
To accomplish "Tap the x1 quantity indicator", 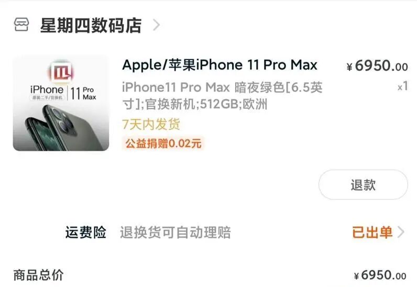I will 403,86.
